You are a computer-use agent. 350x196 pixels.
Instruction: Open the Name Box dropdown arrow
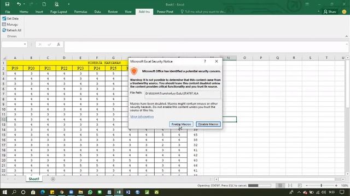(x=25, y=44)
